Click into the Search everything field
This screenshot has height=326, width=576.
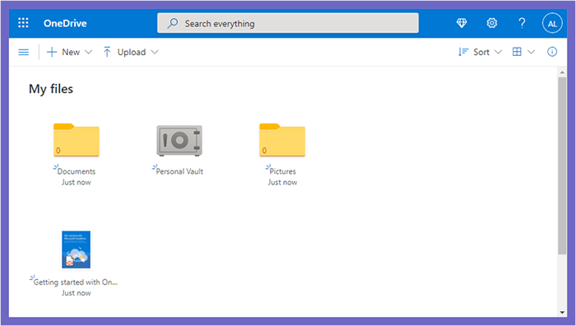[288, 23]
